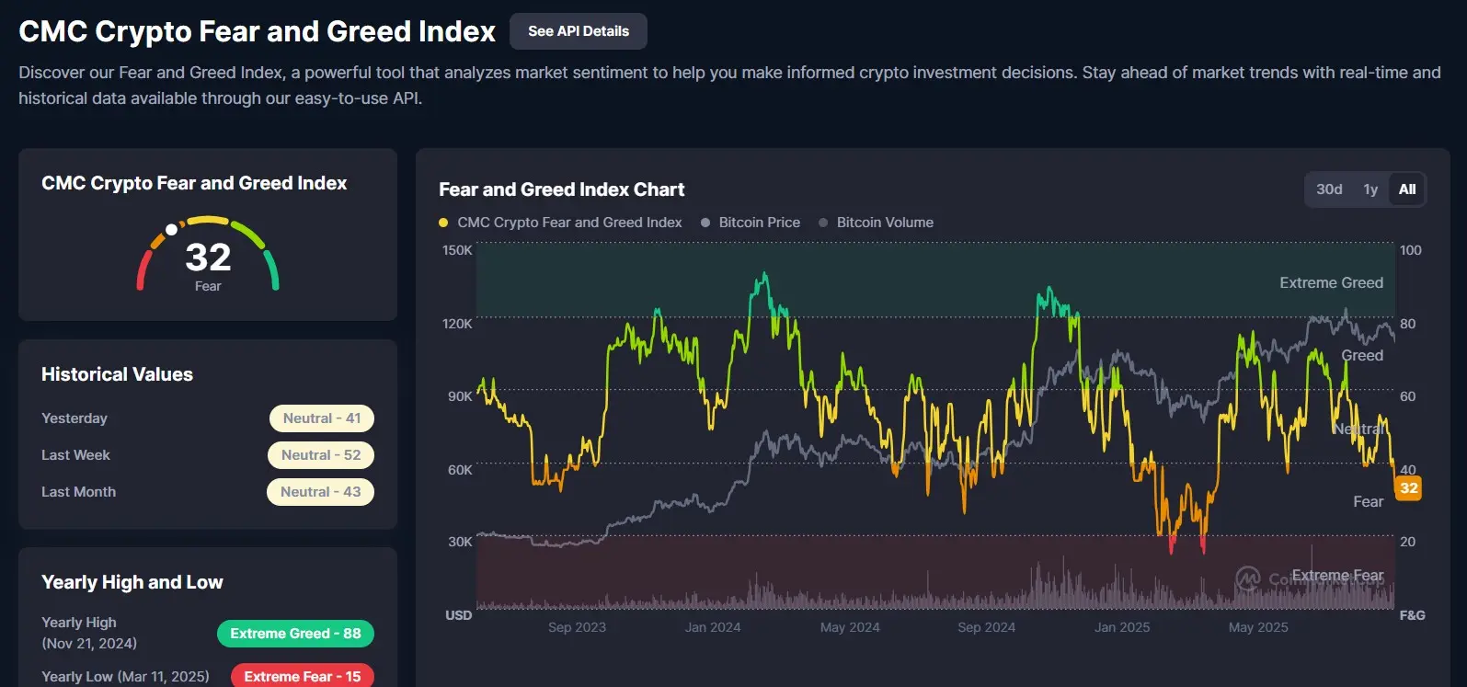Click the CoinMarketCap watermark logo on chart
Image resolution: width=1467 pixels, height=687 pixels.
coord(1247,578)
